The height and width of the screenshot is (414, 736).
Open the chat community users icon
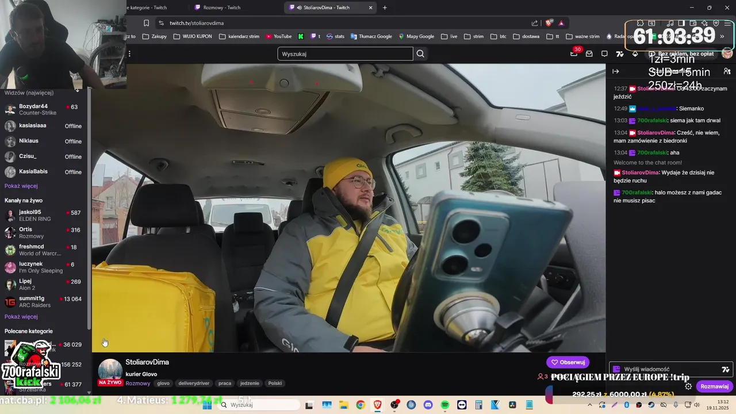[727, 71]
